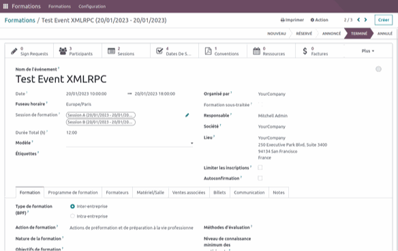Viewport: 398px width, 251px height.
Task: Open the Imprimer print menu
Action: 292,20
